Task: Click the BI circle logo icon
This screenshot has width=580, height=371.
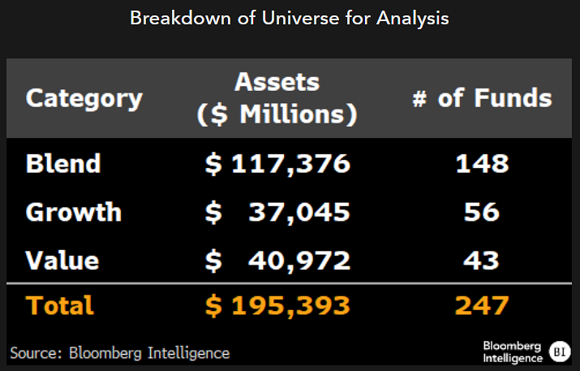Action: tap(559, 352)
